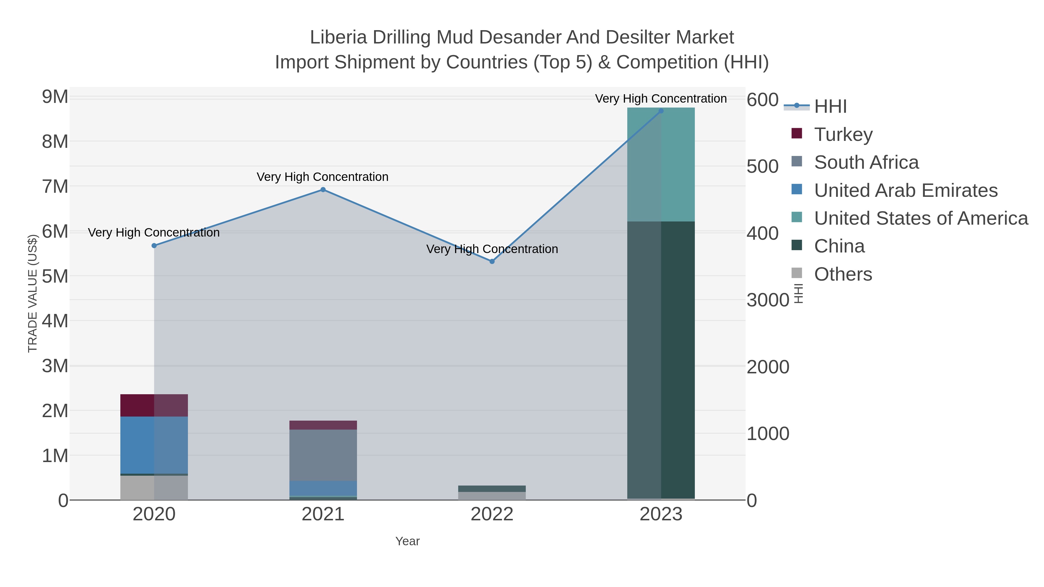The image size is (1044, 587).
Task: Click the 'Very High Concentration' label above 2023
Action: (x=661, y=99)
